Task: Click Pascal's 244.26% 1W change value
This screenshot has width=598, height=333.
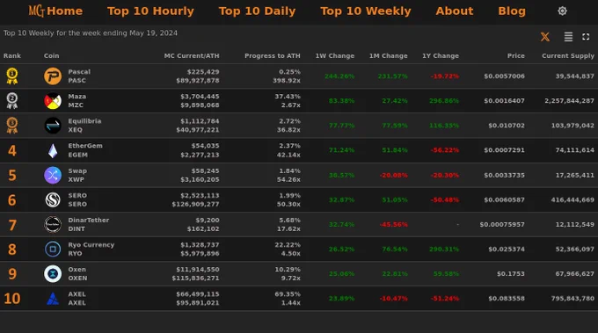Action: (x=339, y=76)
